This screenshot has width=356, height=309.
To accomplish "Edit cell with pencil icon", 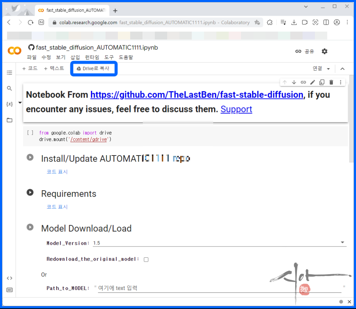I will coord(313,82).
